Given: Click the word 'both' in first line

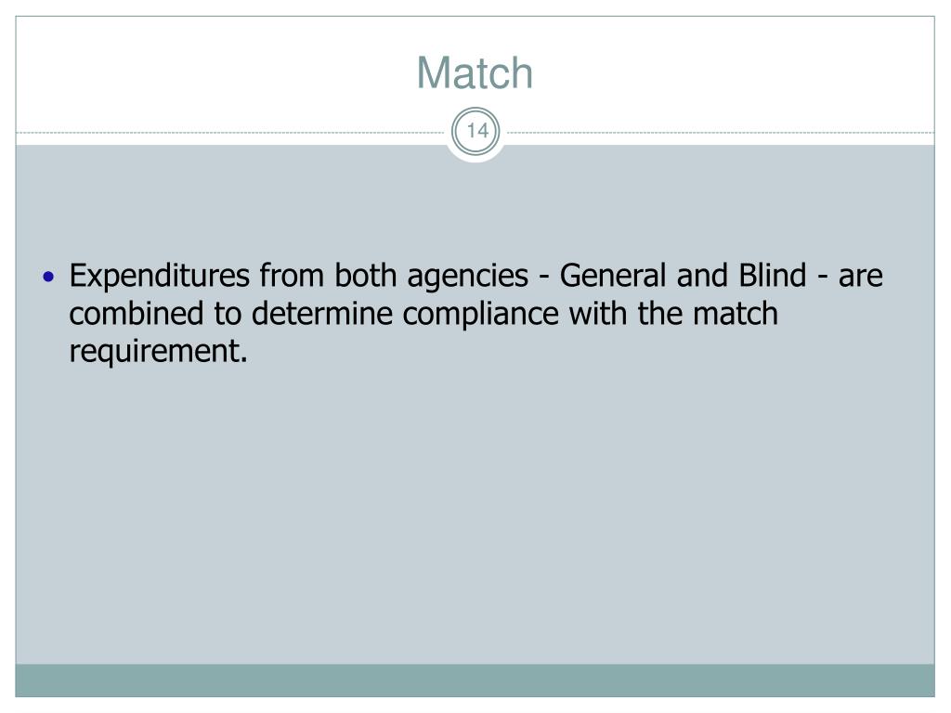Looking at the screenshot, I should coord(366,275).
